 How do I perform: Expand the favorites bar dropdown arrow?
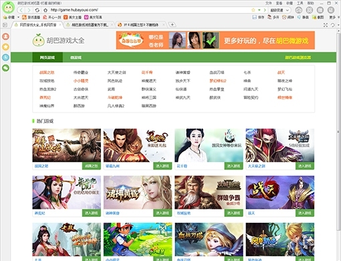[18, 17]
